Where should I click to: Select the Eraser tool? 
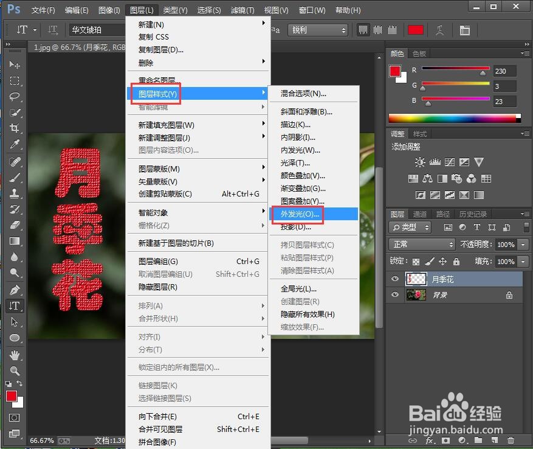coord(14,225)
